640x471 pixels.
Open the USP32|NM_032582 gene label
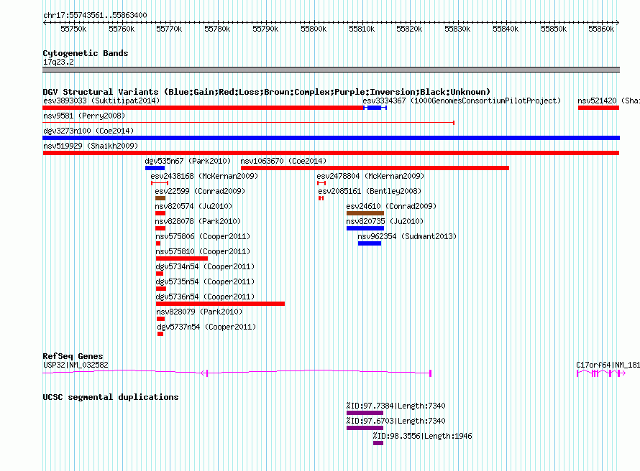pos(76,365)
